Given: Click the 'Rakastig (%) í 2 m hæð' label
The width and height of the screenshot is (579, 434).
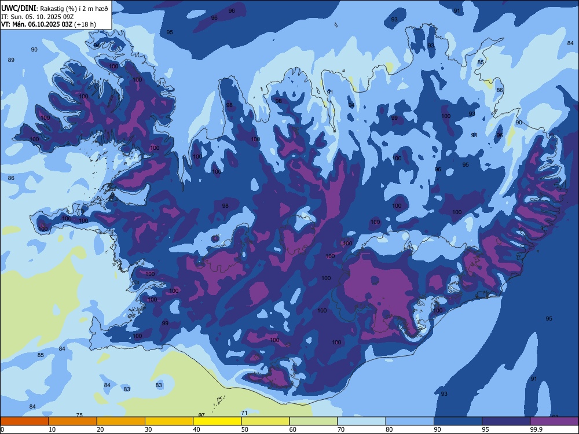Looking at the screenshot, I should [74, 9].
